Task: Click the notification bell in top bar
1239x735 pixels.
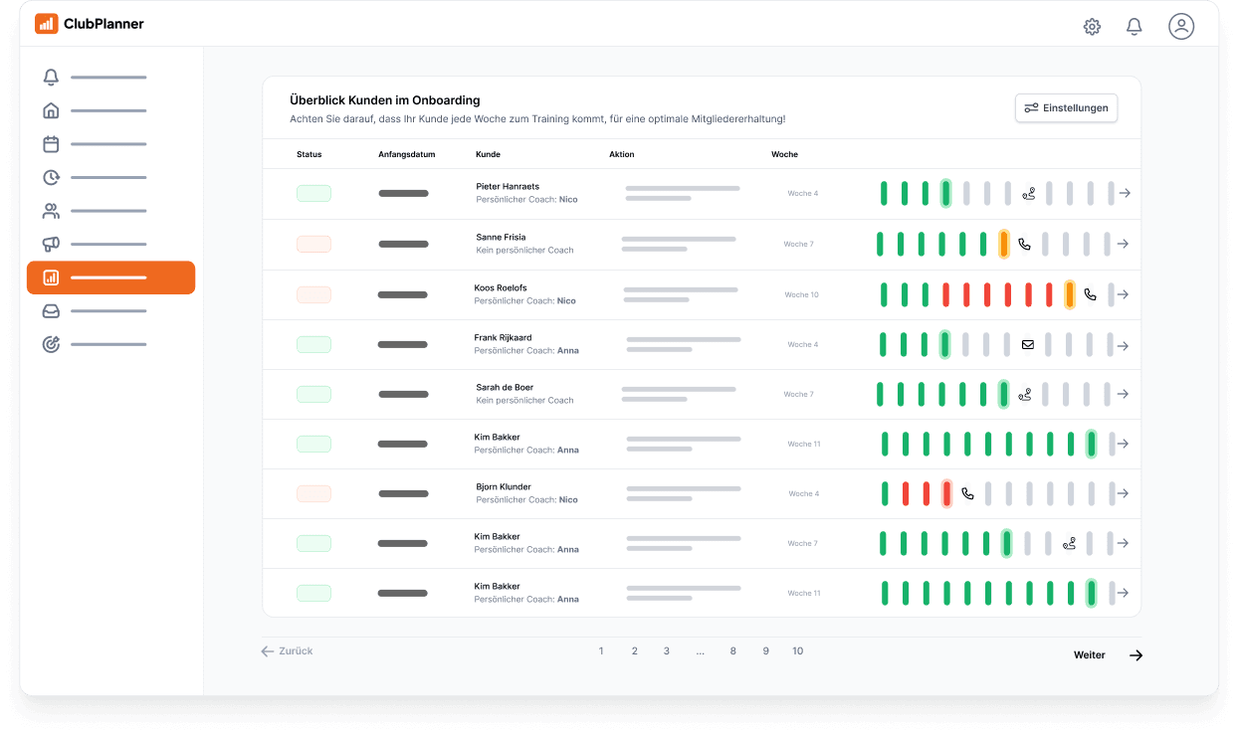Action: (1134, 27)
